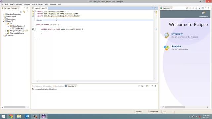Click the override marker beside the main method
This screenshot has height=119, width=212.
(x=33, y=29)
